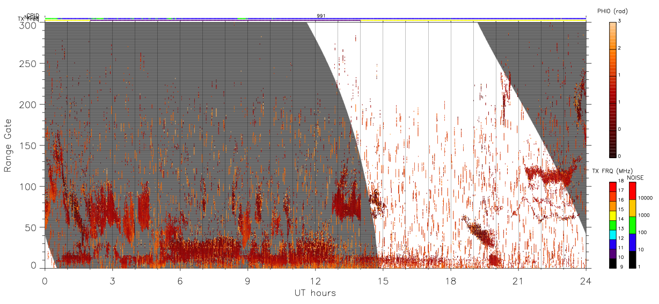The height and width of the screenshot is (304, 659).
Task: Click the black swatch in the TX FRQ legend
Action: (x=613, y=264)
